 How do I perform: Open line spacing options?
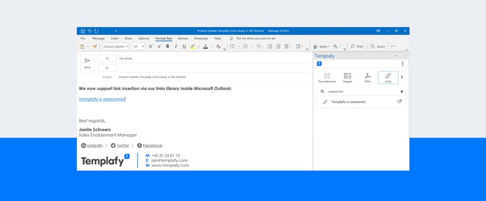pyautogui.click(x=299, y=47)
